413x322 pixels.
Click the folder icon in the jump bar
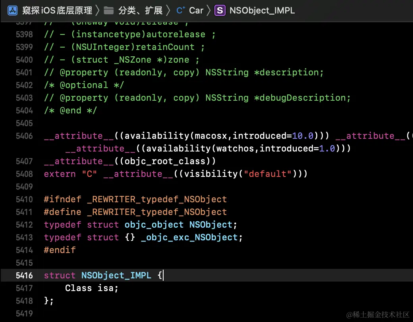(108, 11)
